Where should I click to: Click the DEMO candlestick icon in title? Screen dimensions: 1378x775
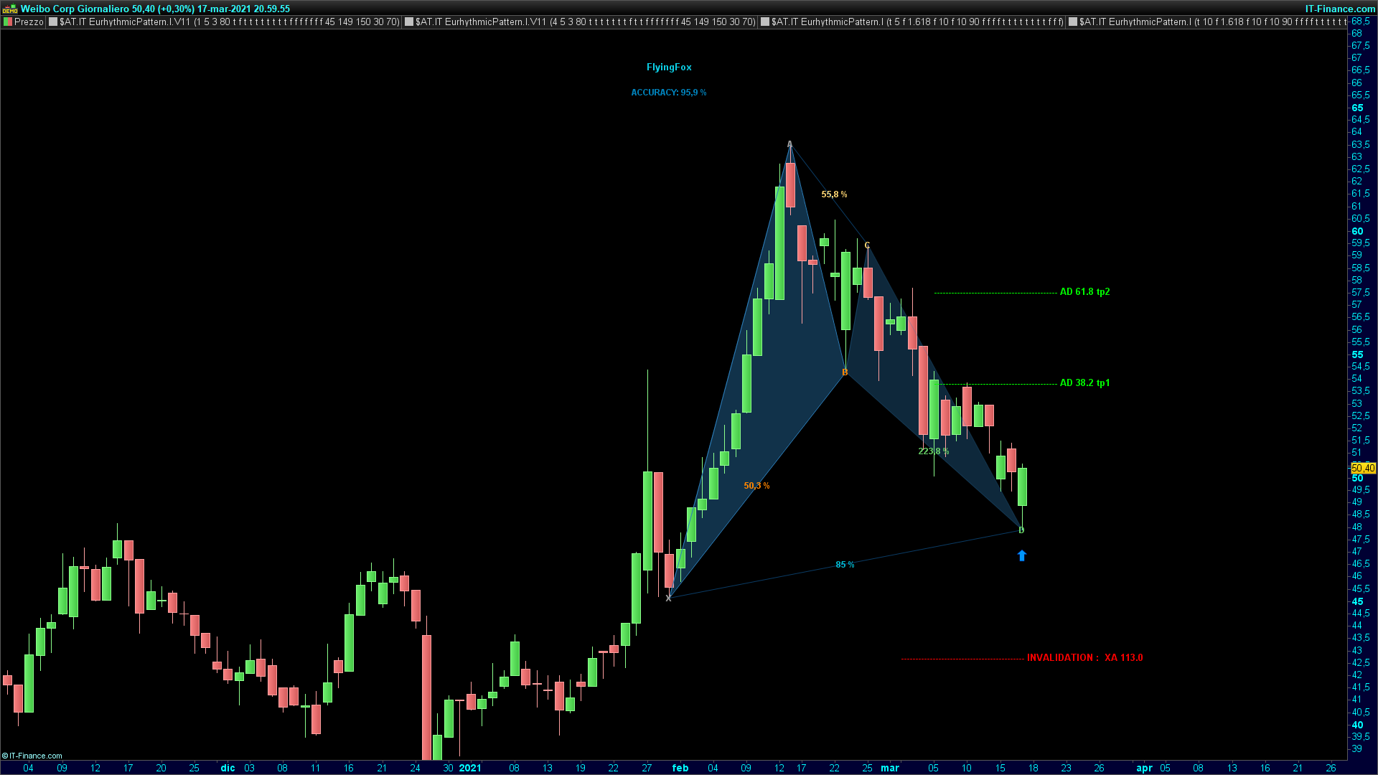(x=9, y=9)
